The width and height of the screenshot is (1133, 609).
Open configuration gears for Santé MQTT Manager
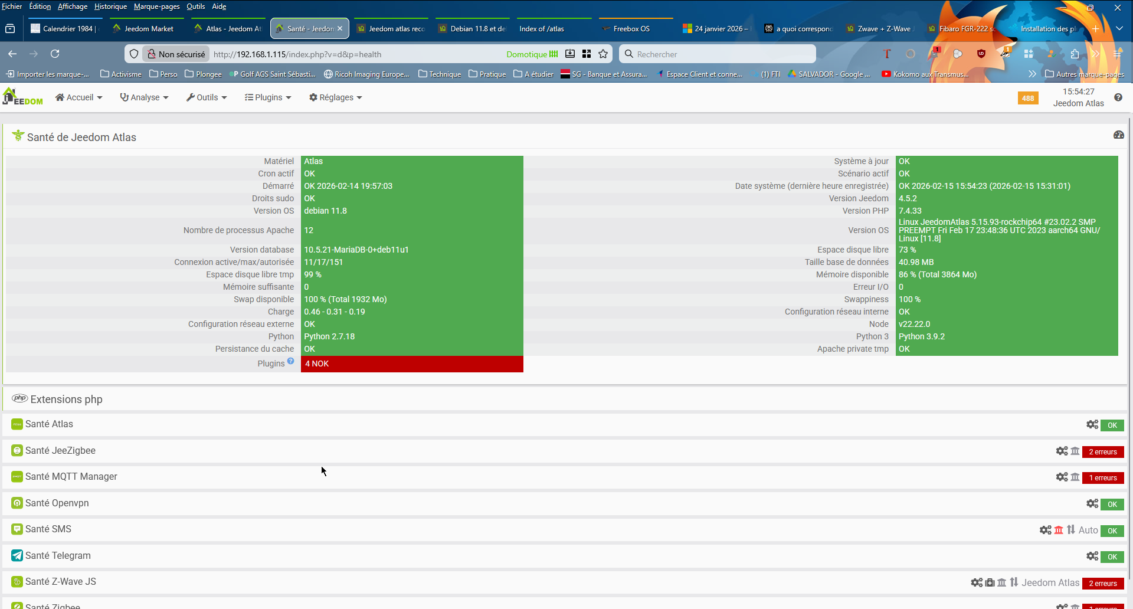coord(1062,477)
